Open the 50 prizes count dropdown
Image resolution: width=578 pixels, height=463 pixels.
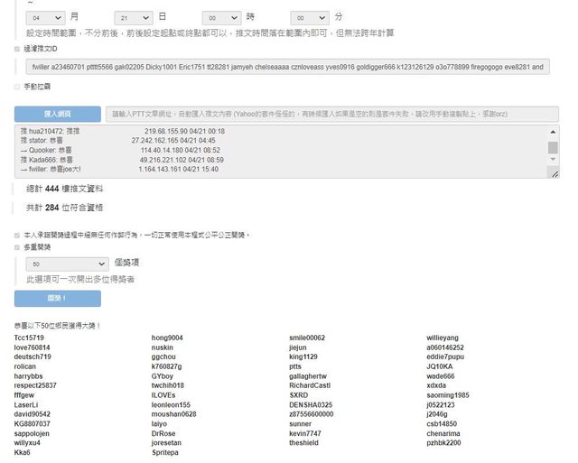coord(68,264)
